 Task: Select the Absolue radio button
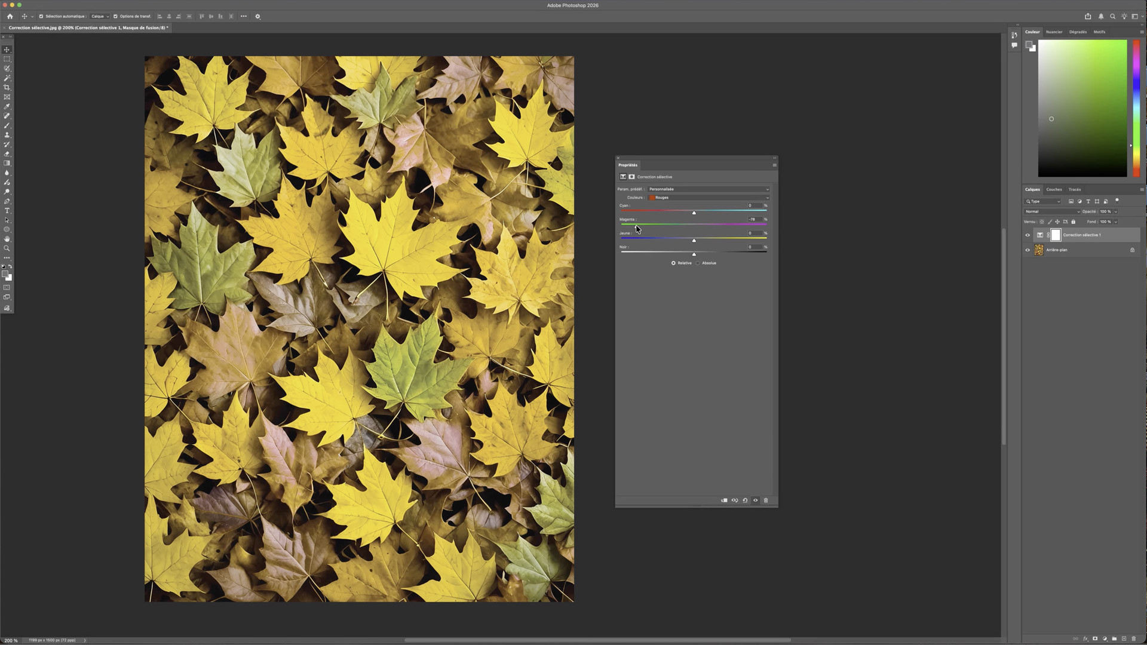[698, 263]
